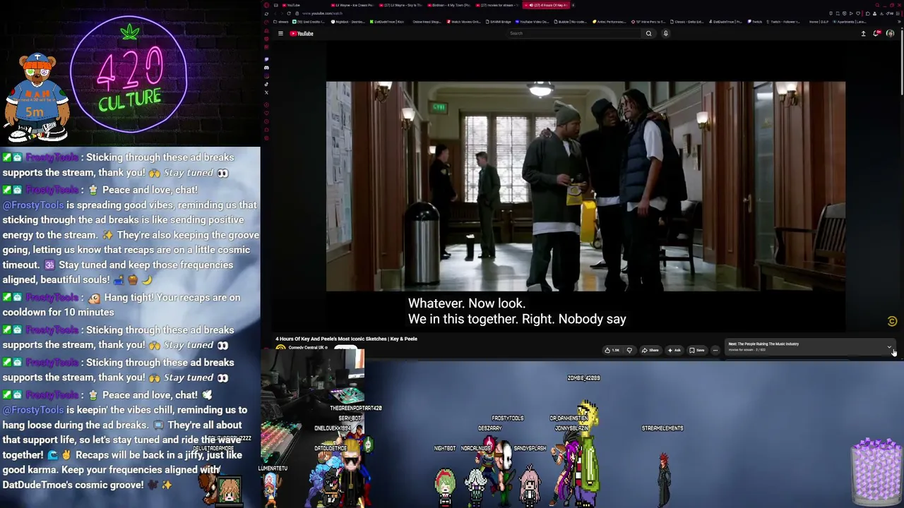Open the 'Nightbot' bookmark
The width and height of the screenshot is (904, 508).
(x=349, y=22)
